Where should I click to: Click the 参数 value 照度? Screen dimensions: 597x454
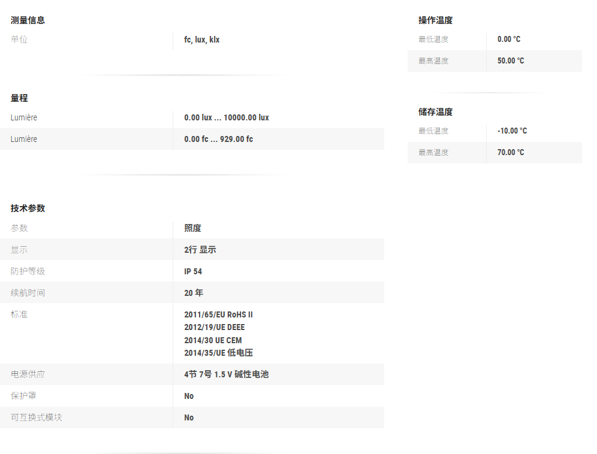(x=192, y=228)
